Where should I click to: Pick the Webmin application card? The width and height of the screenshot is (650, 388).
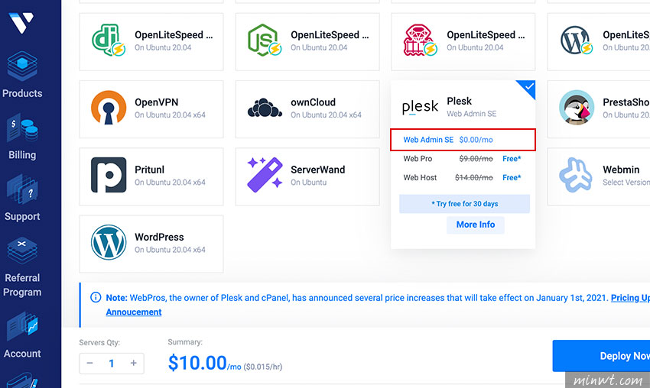coord(599,176)
